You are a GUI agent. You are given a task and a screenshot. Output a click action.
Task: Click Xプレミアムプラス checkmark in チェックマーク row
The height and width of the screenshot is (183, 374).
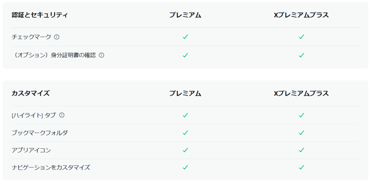[x=301, y=37]
